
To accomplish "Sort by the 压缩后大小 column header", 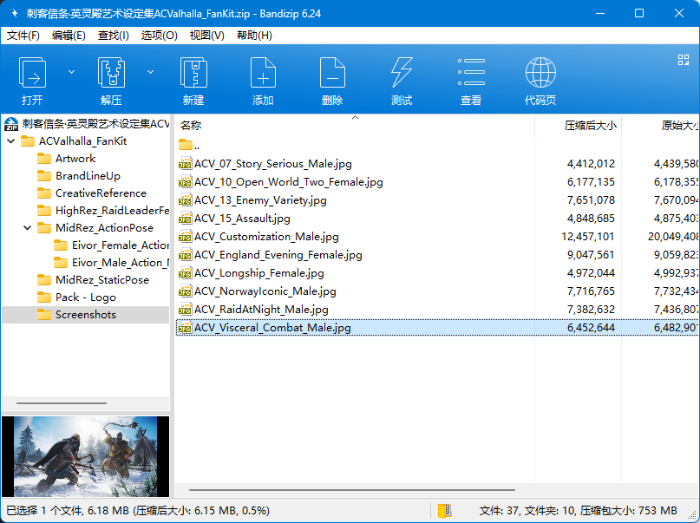I will [x=578, y=126].
